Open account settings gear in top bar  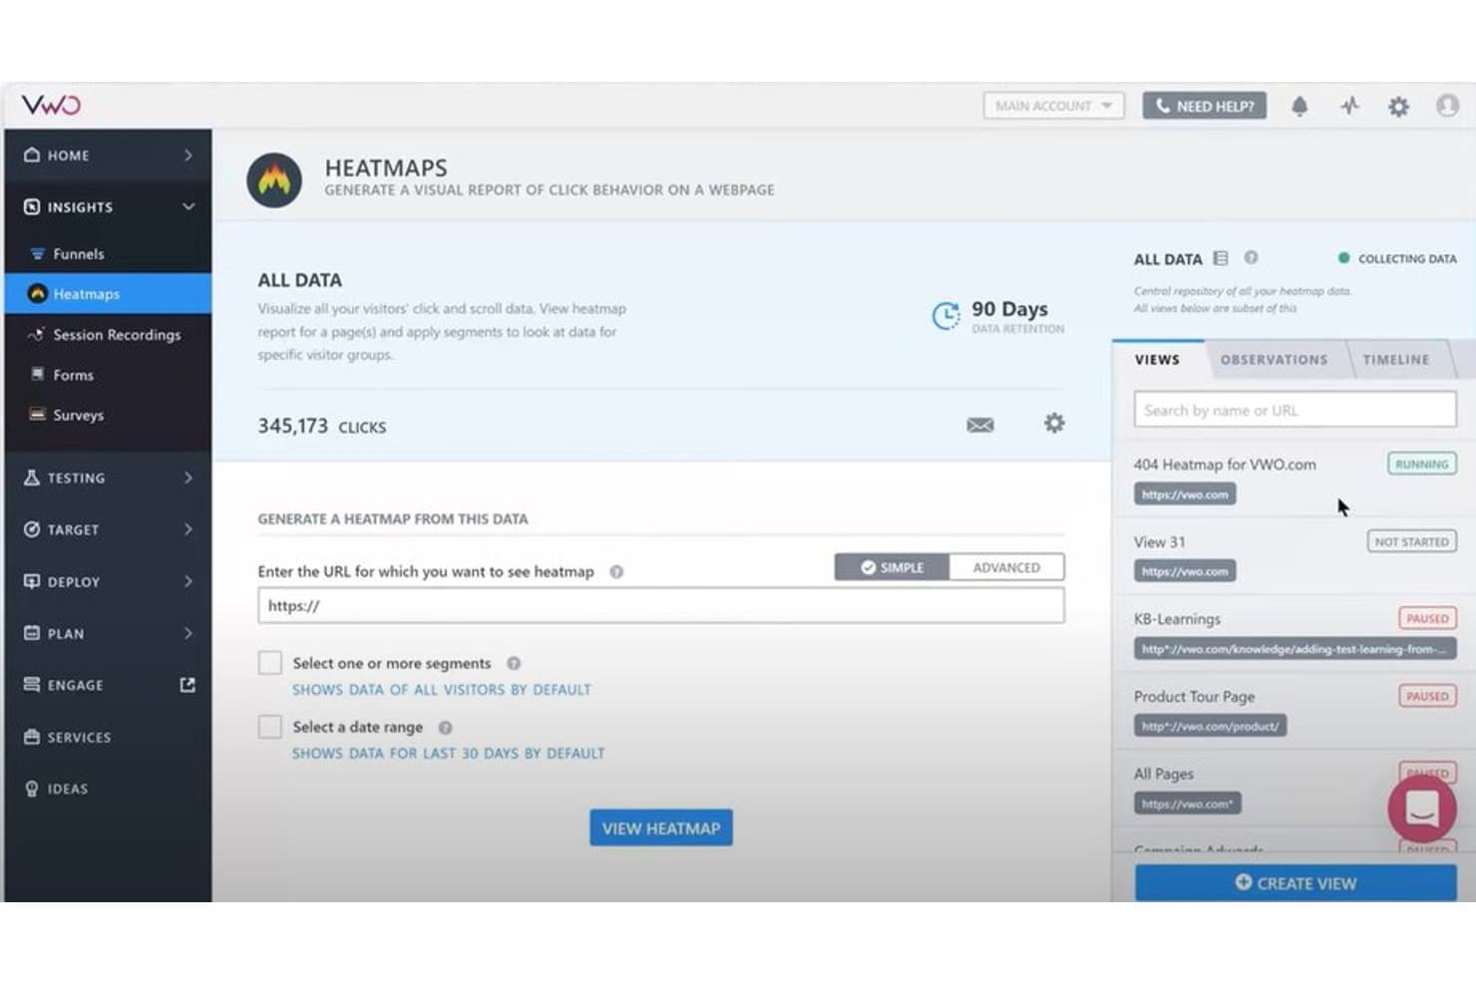pyautogui.click(x=1398, y=106)
